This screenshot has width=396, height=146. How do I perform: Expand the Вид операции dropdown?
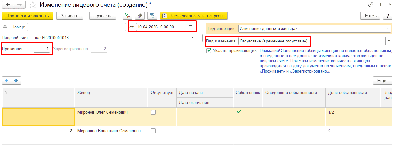click(388, 28)
